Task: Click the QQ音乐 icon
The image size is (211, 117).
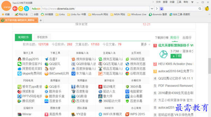Action: pos(46,86)
